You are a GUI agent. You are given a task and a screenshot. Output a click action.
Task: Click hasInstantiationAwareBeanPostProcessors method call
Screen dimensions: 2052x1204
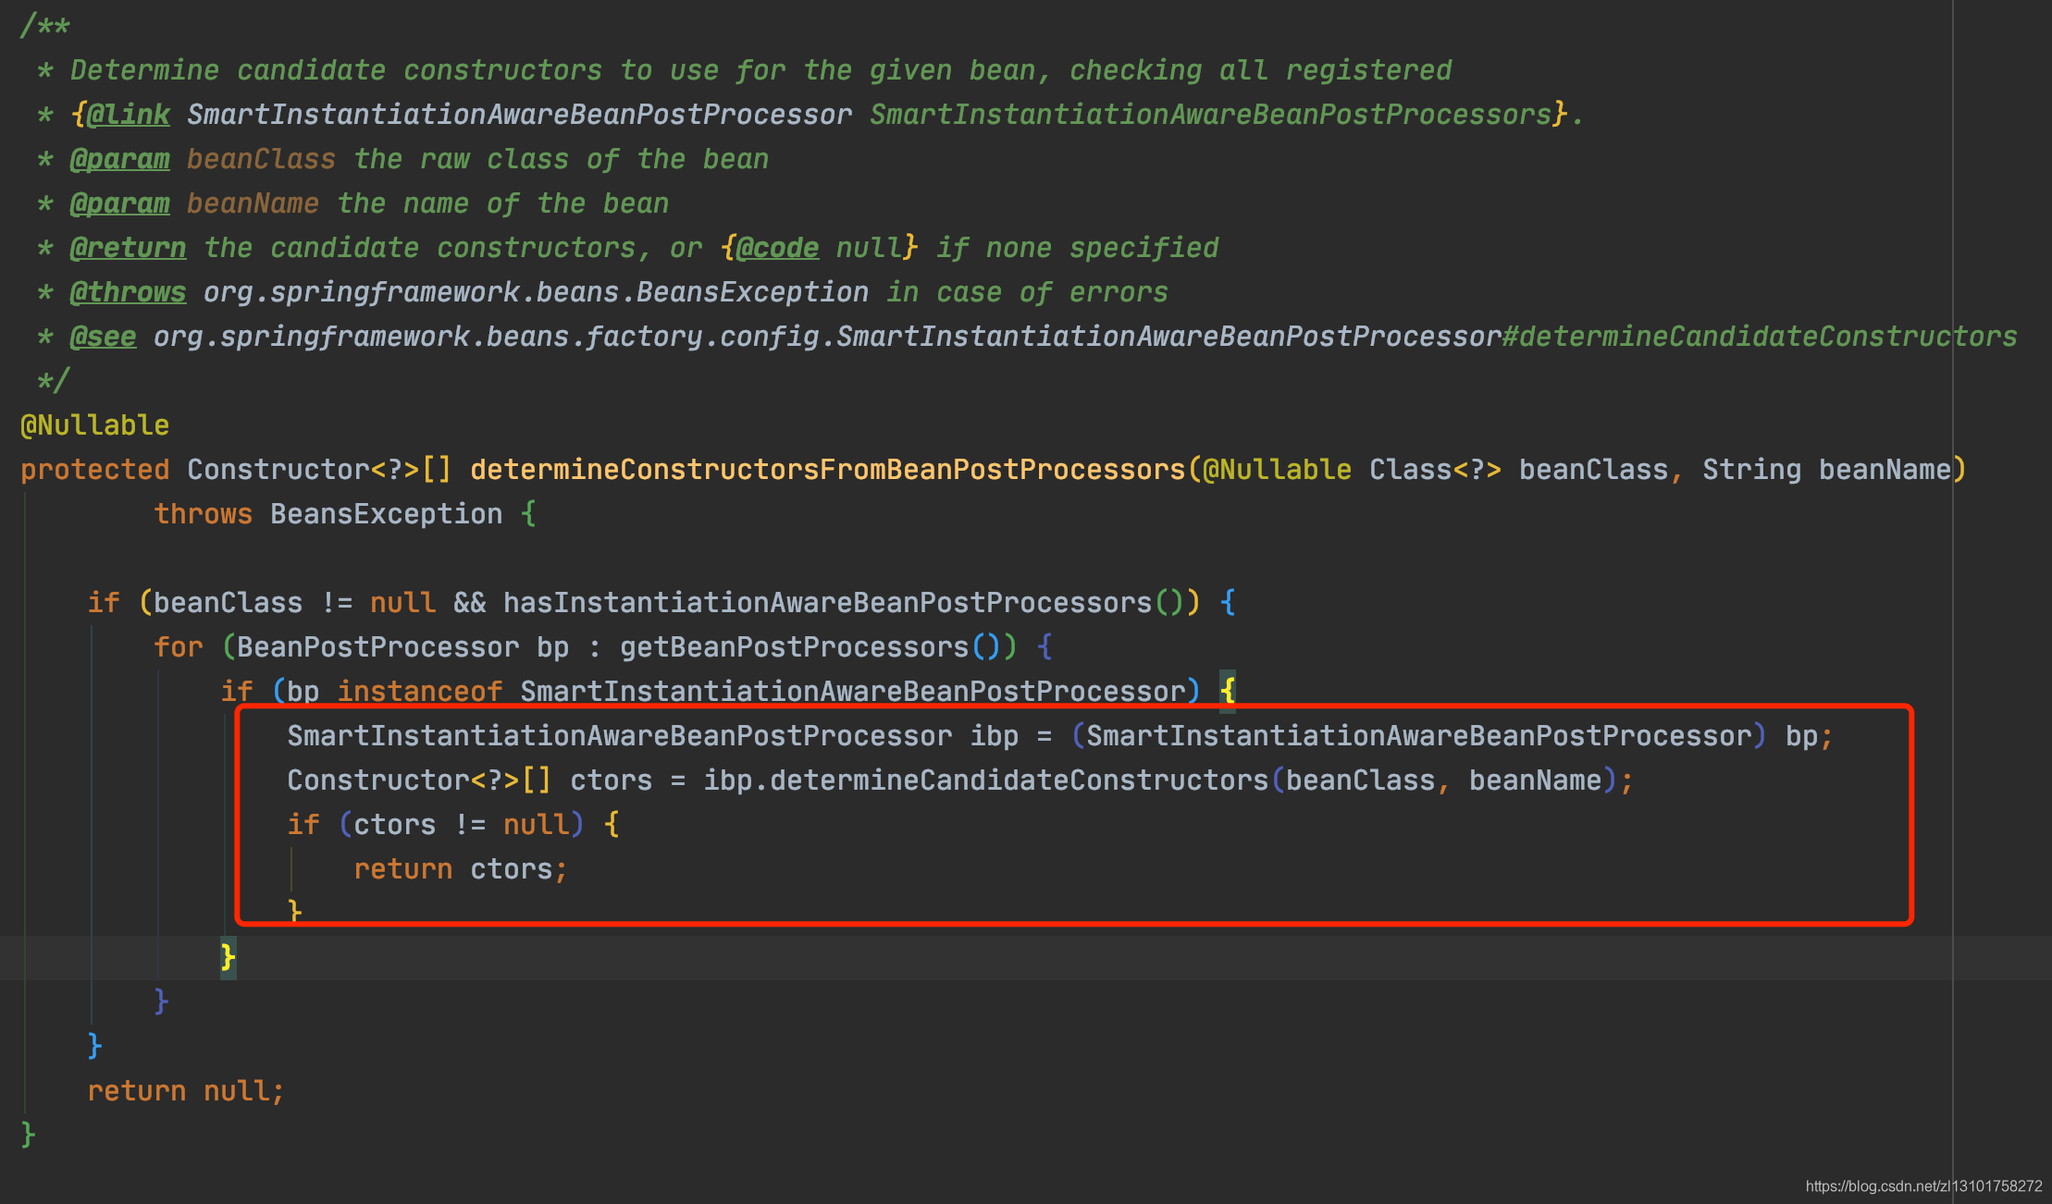pyautogui.click(x=827, y=603)
